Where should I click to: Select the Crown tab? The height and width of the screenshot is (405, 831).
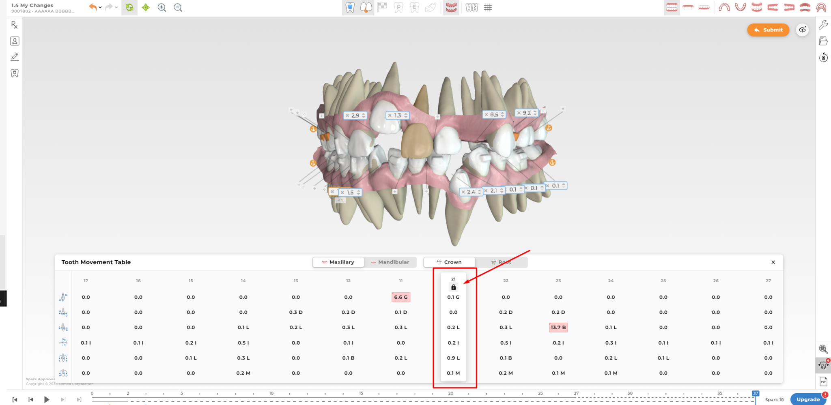pos(449,262)
